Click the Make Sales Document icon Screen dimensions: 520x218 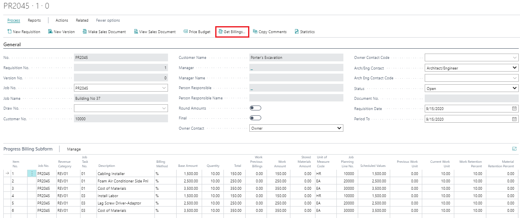(85, 31)
